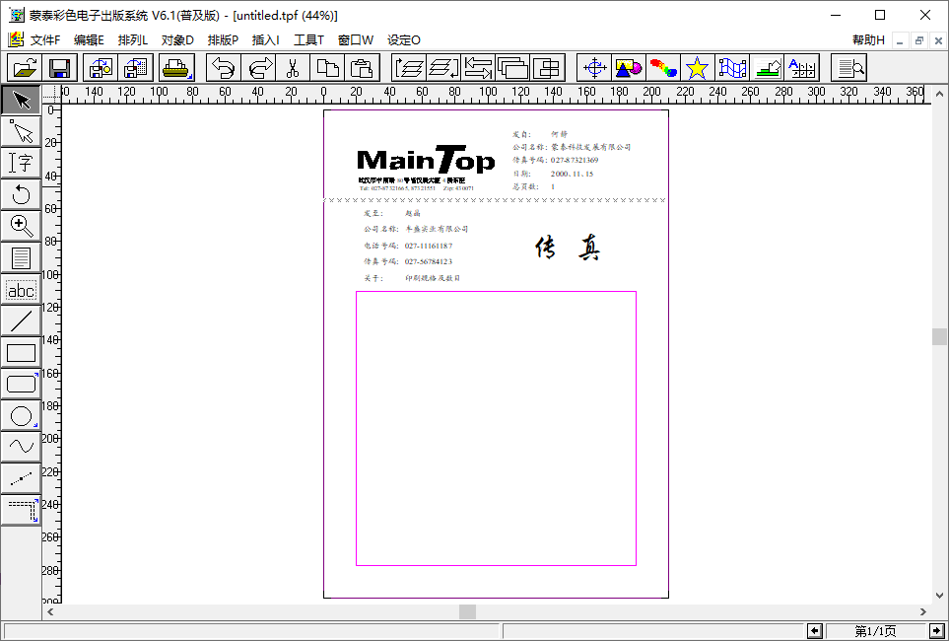Paste from clipboard icon
Screen dimensions: 949x641
coord(362,68)
